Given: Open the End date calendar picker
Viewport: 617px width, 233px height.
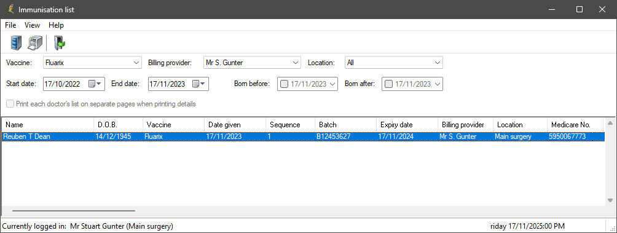Looking at the screenshot, I should [198, 84].
